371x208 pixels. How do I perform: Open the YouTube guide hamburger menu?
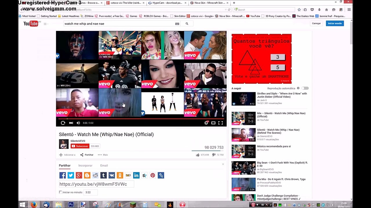[x=45, y=24]
